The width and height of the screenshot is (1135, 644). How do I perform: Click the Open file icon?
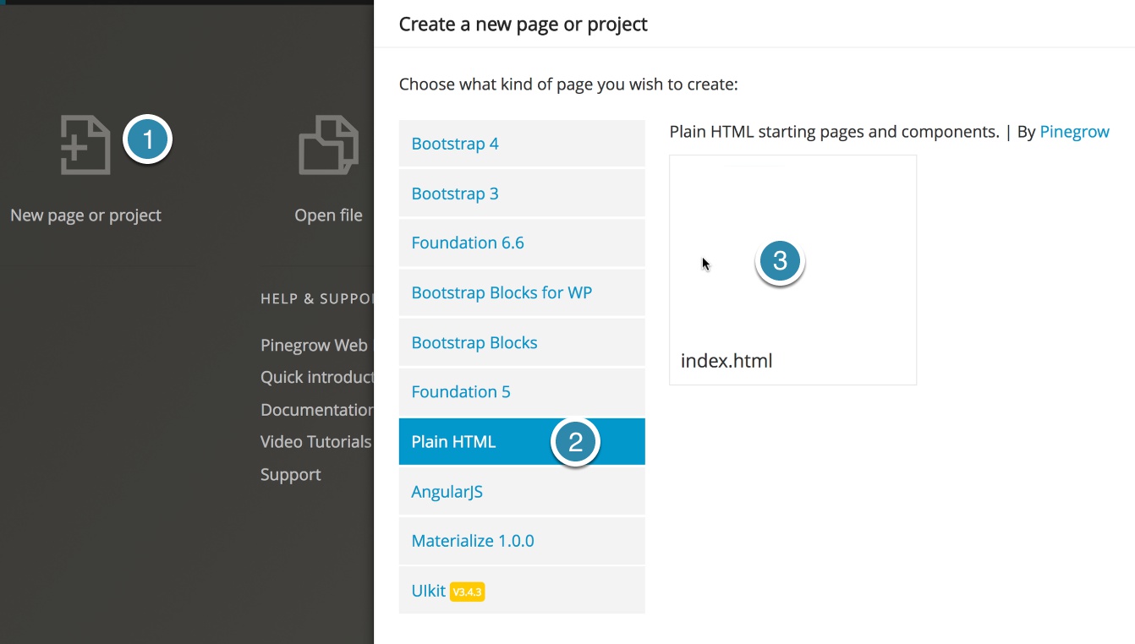329,145
